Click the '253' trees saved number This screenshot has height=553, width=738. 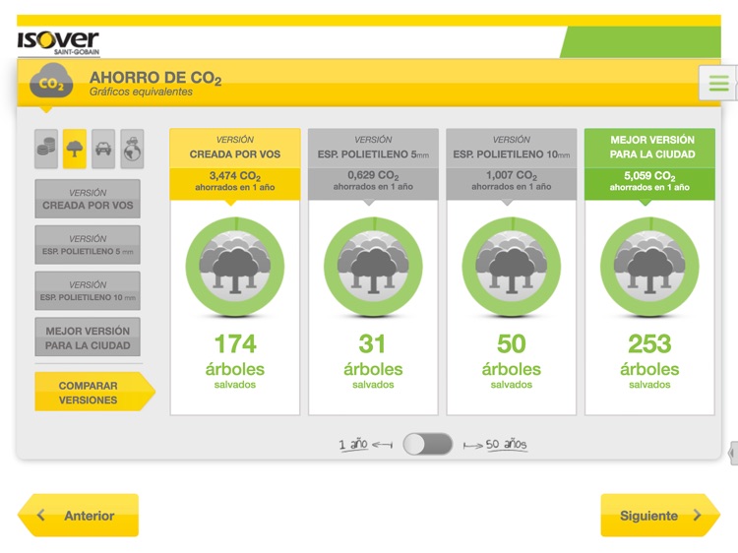(650, 343)
